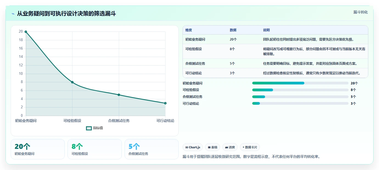Screen dimensions: 379x170
Task: Click the funnel title 从业务疑问到可执行设计决策的筛选漏斗
Action: click(x=66, y=14)
